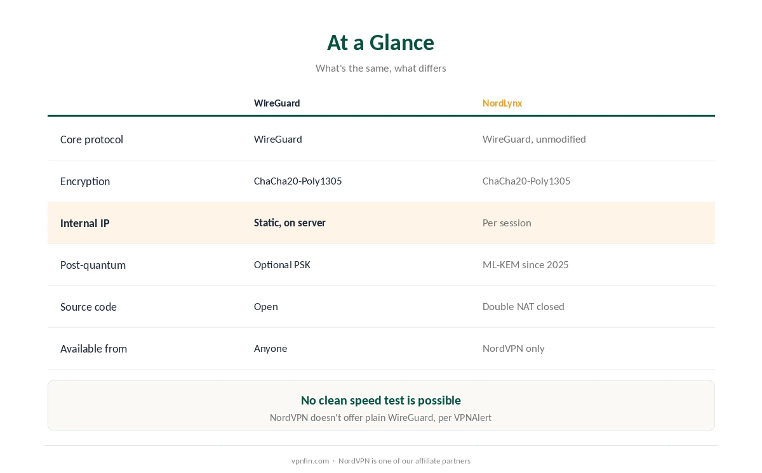Select the 'Encryption' row label

(85, 181)
